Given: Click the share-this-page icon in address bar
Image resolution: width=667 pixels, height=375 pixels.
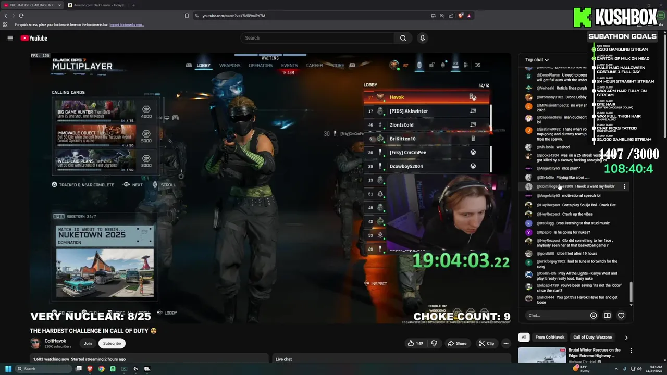Looking at the screenshot, I should coord(451,16).
